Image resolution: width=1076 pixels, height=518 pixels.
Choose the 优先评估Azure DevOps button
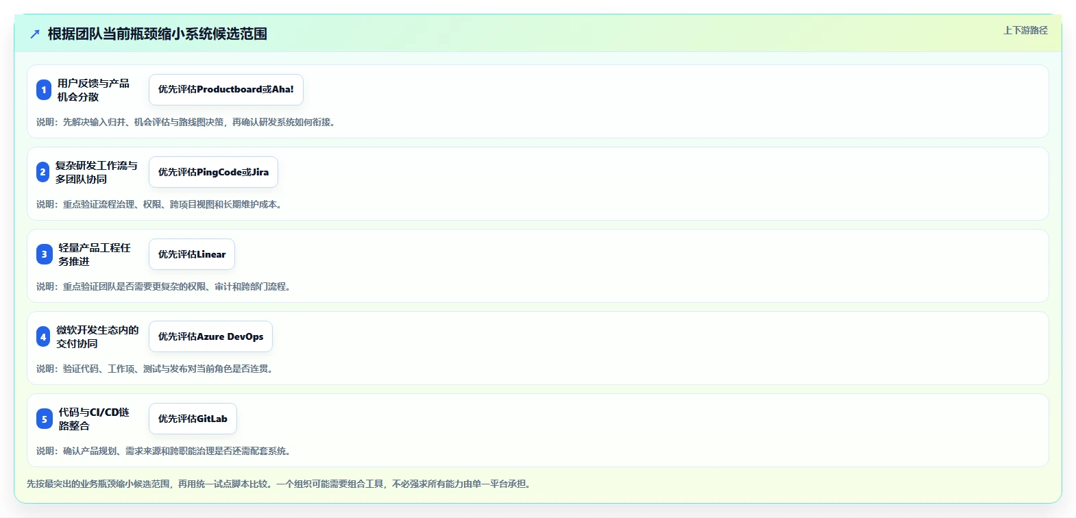click(x=210, y=336)
